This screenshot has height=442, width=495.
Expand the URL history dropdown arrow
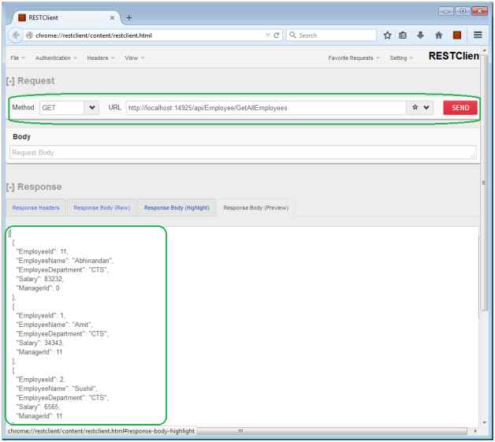(426, 108)
